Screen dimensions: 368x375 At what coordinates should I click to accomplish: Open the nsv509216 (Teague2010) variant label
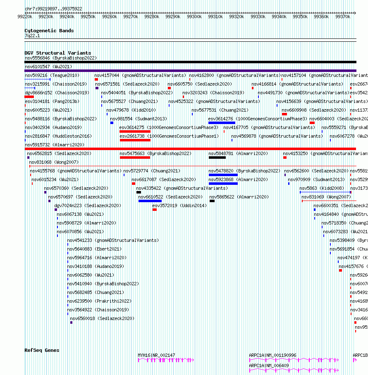tap(52, 75)
